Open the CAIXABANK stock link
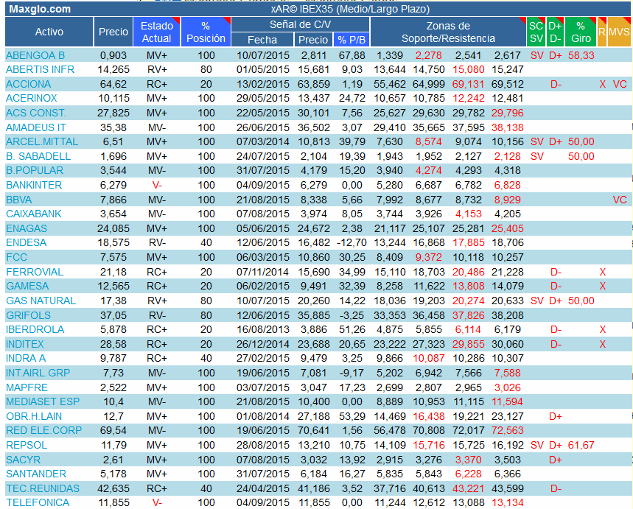This screenshot has height=509, width=633. click(x=34, y=214)
